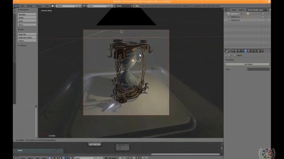284x159 pixels.
Task: Open the outliner Search menu
Action: pos(241,10)
